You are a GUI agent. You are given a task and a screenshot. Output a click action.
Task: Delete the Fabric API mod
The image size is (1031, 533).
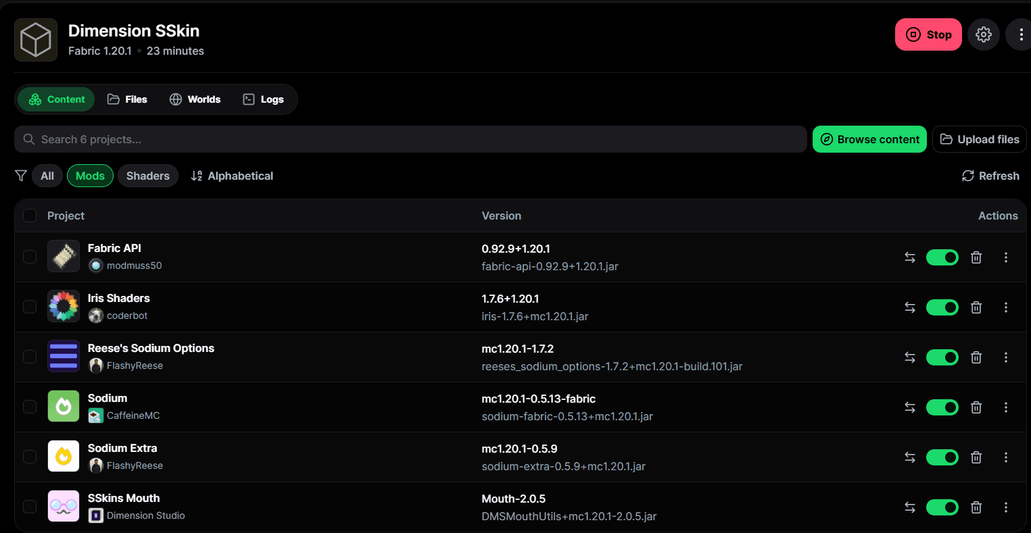click(x=976, y=257)
